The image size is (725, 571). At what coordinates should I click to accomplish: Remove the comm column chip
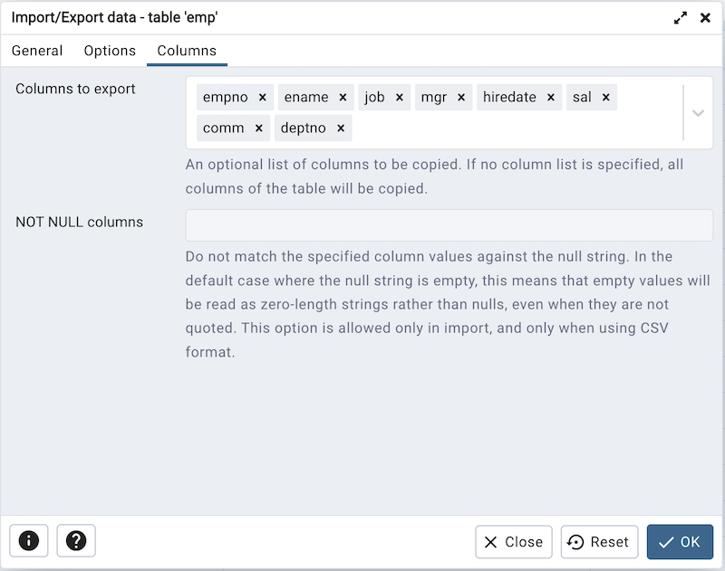click(x=258, y=128)
